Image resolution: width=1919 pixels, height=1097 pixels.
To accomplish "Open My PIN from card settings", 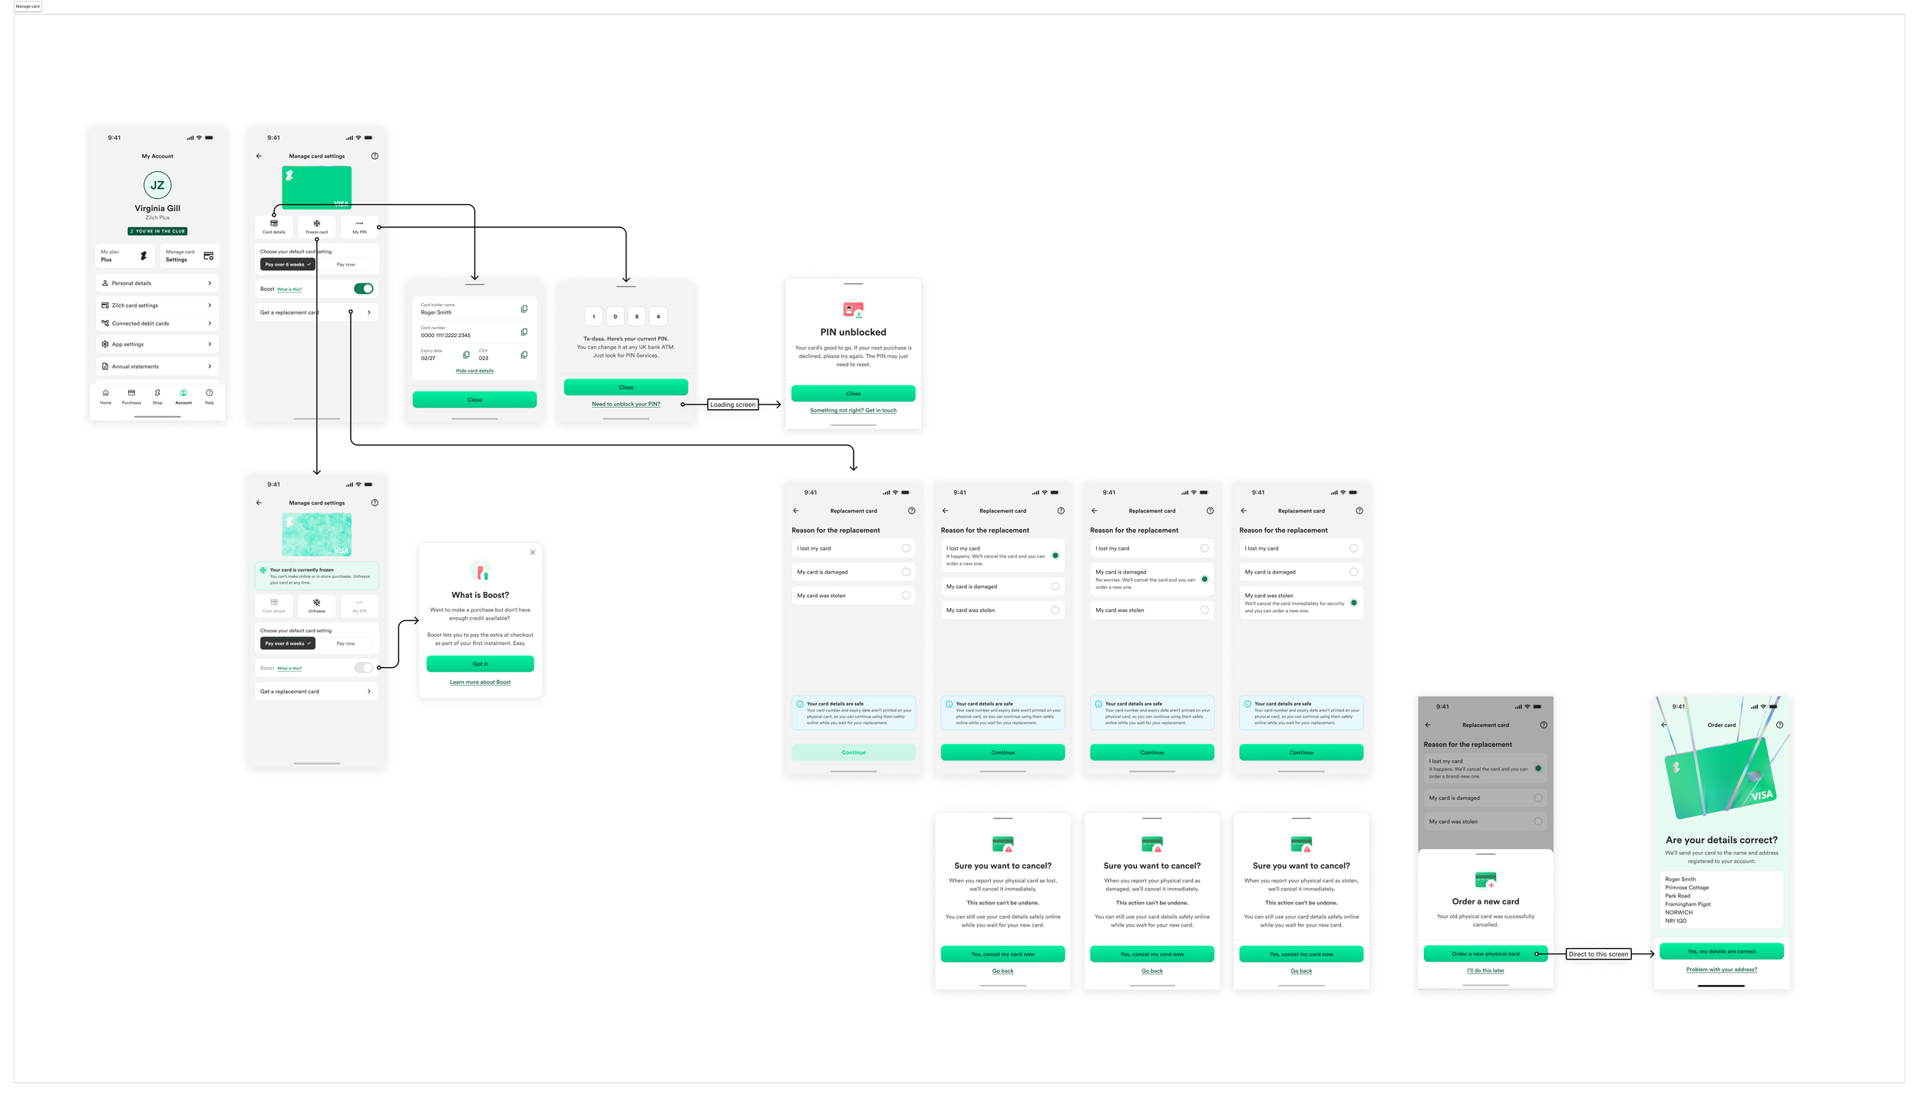I will (x=359, y=226).
